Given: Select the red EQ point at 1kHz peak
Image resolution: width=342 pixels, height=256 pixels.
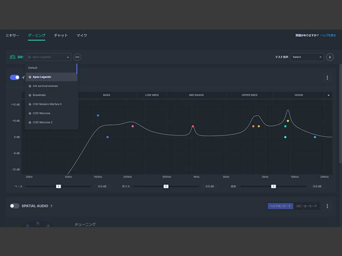Looking at the screenshot, I should point(193,126).
